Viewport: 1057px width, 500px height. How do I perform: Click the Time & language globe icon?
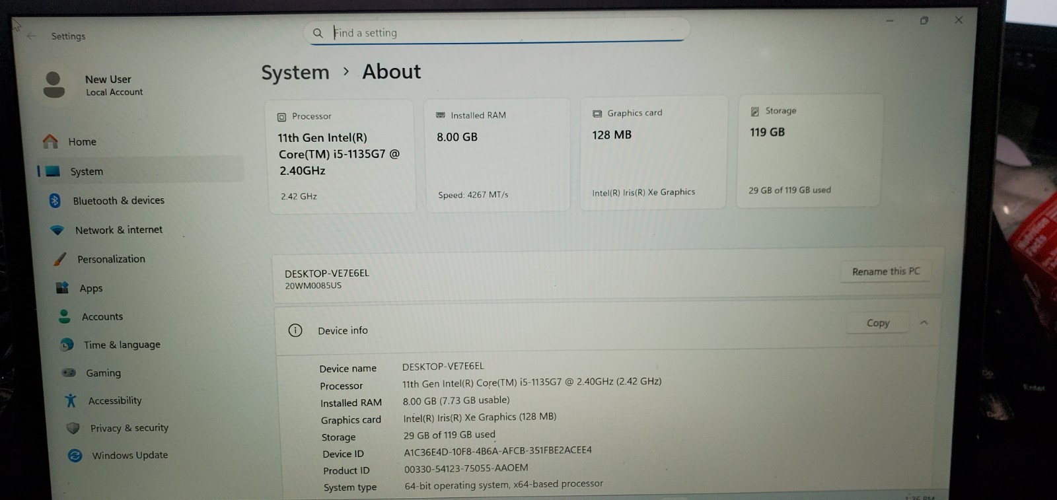67,345
